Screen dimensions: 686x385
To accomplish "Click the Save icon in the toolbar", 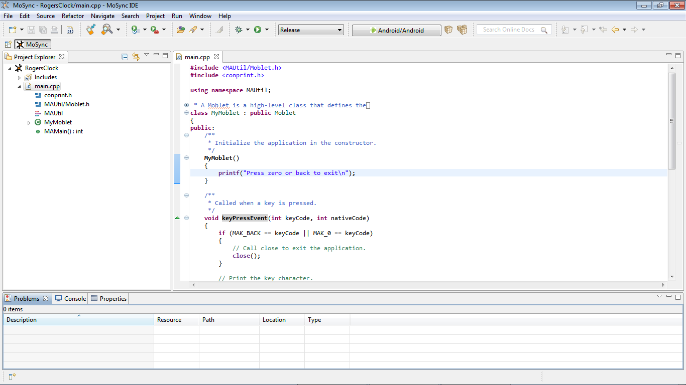I will [31, 30].
